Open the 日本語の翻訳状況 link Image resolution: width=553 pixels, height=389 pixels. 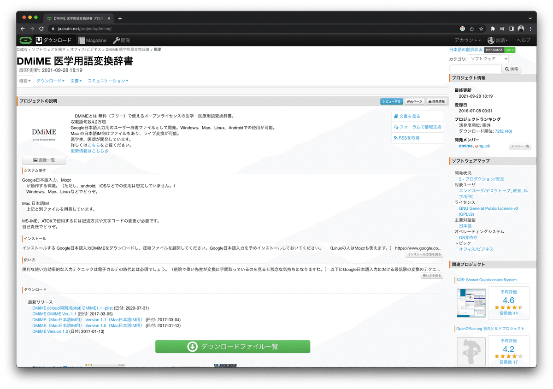coord(466,50)
